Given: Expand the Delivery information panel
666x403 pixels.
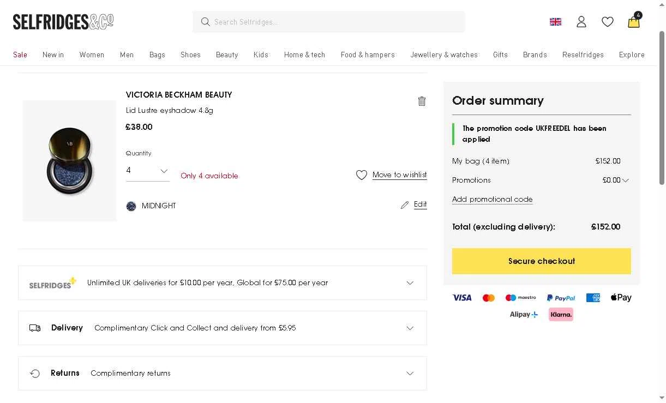Looking at the screenshot, I should [223, 328].
